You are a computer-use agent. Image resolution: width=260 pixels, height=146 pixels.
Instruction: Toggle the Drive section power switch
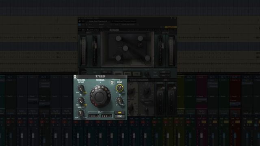coord(112,82)
